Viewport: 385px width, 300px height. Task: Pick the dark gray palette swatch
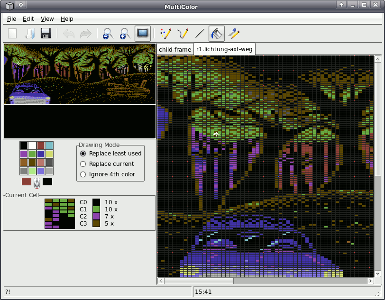pyautogui.click(x=49, y=163)
